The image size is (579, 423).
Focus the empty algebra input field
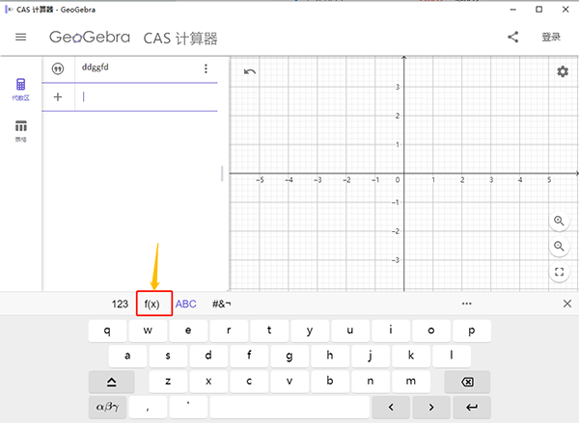tap(147, 97)
